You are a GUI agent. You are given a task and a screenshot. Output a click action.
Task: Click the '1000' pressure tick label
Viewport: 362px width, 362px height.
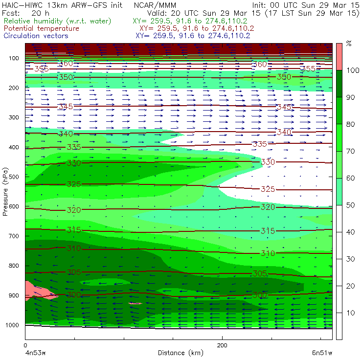click(x=12, y=325)
